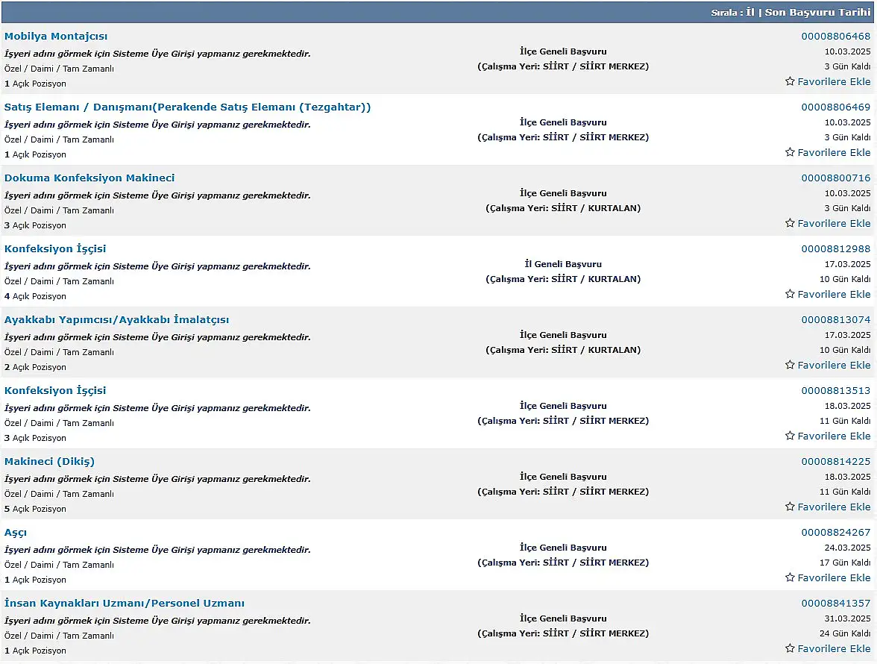877x664 pixels.
Task: Click listing number 00008813074
Action: pos(835,320)
